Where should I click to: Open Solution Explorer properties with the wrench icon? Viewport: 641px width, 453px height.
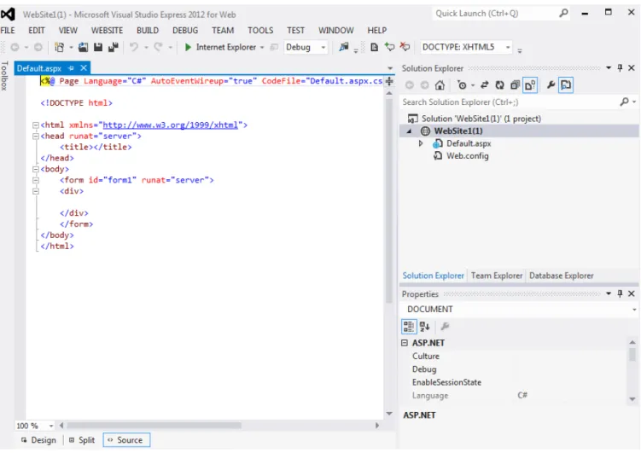[x=551, y=85]
